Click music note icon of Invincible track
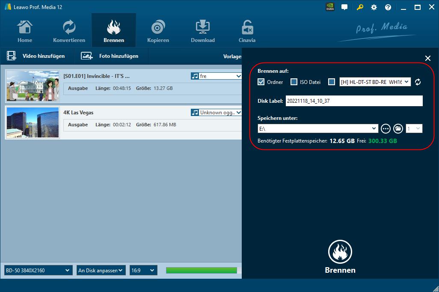Screen dimensions: 439x292 (x=195, y=76)
